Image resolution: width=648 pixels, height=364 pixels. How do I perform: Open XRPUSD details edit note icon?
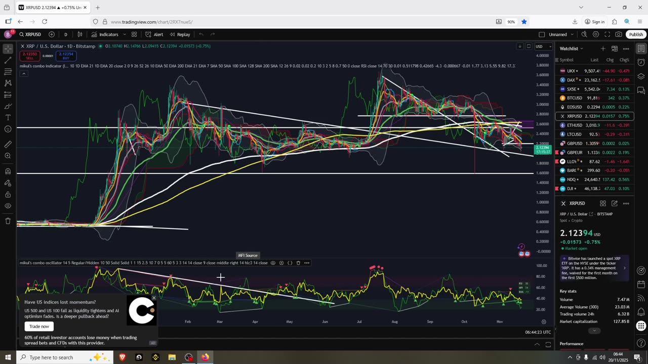[x=614, y=203]
